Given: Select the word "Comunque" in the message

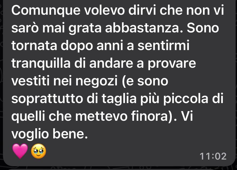Looking at the screenshot, I should click(x=46, y=11).
